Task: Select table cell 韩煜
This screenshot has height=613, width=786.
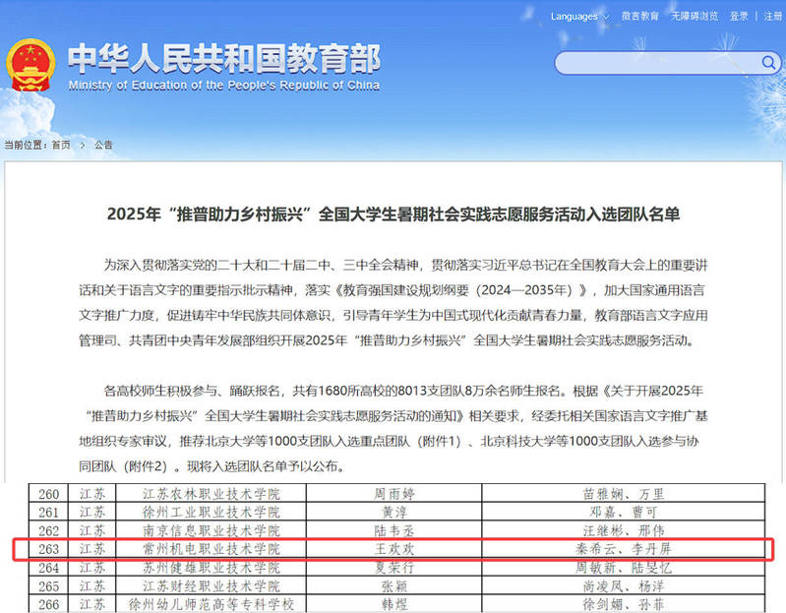Action: tap(394, 604)
